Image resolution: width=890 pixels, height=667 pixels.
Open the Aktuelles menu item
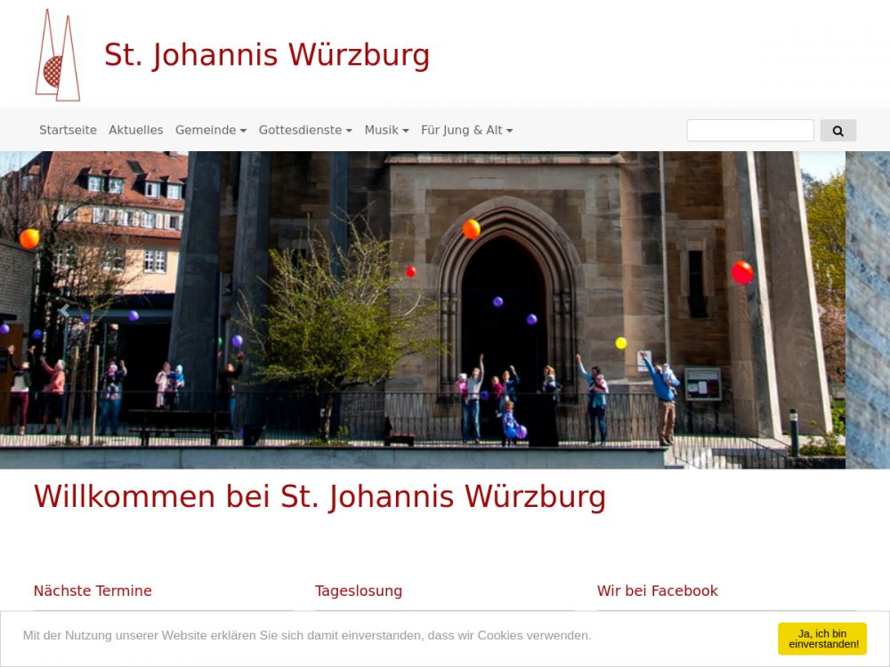[x=135, y=130]
